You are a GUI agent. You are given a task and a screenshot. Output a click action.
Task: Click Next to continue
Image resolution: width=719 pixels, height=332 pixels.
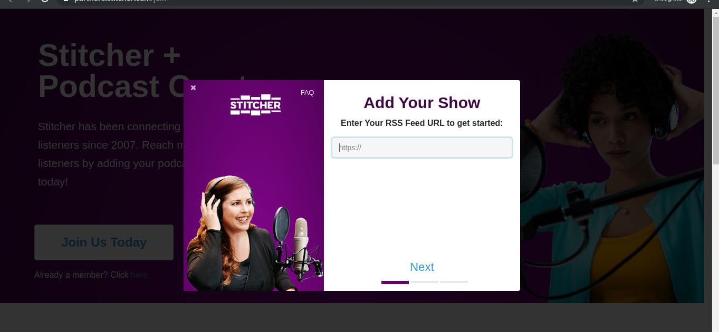tap(422, 267)
